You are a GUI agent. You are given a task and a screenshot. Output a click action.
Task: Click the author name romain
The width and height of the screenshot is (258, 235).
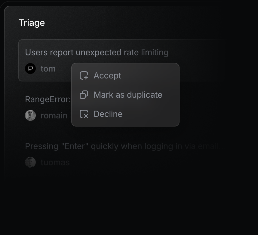pyautogui.click(x=54, y=115)
